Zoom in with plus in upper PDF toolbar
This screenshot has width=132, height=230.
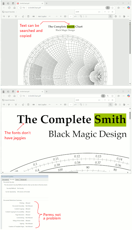coord(61,16)
